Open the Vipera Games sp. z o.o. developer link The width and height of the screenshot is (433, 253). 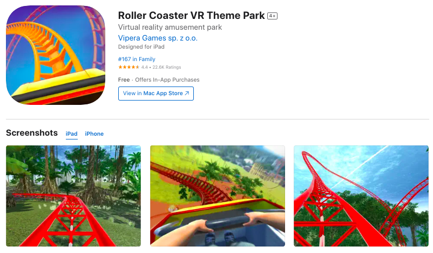coord(158,38)
